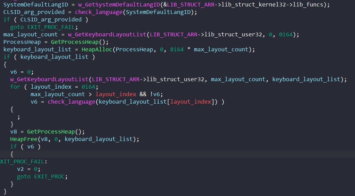The image size is (355, 196).
Task: Click red layout_index in the loop condition
Action: tap(116, 94)
